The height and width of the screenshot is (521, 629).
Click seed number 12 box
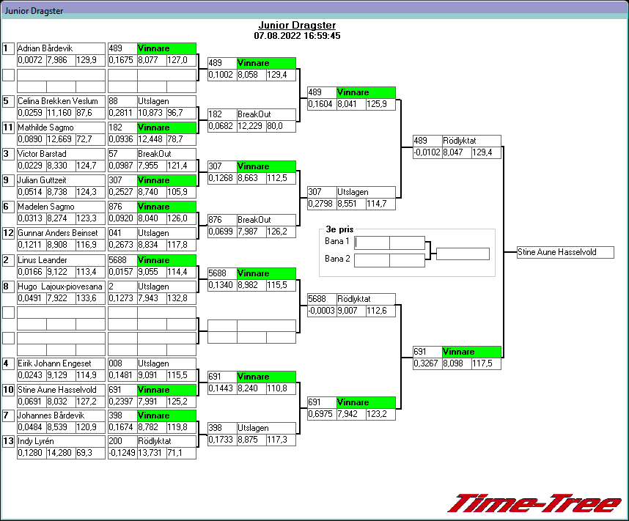click(x=8, y=233)
